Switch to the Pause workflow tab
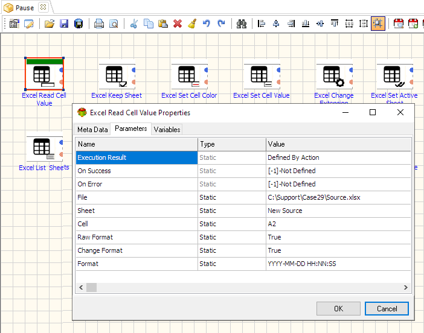 pos(25,8)
